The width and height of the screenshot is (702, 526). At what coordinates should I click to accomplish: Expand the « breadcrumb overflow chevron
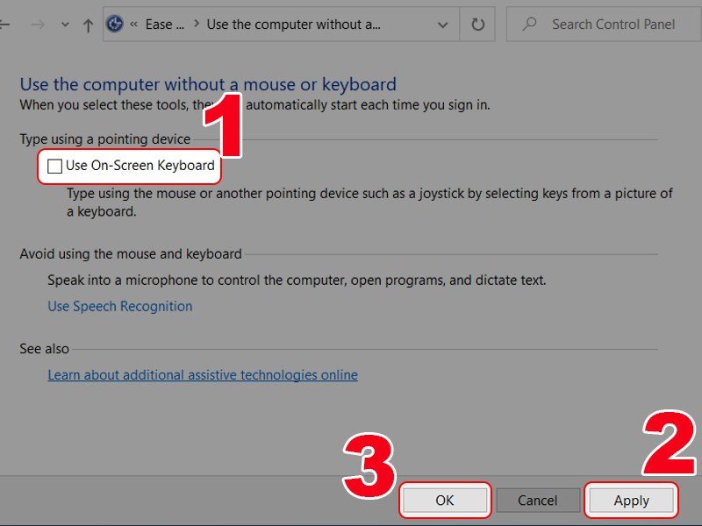[134, 25]
